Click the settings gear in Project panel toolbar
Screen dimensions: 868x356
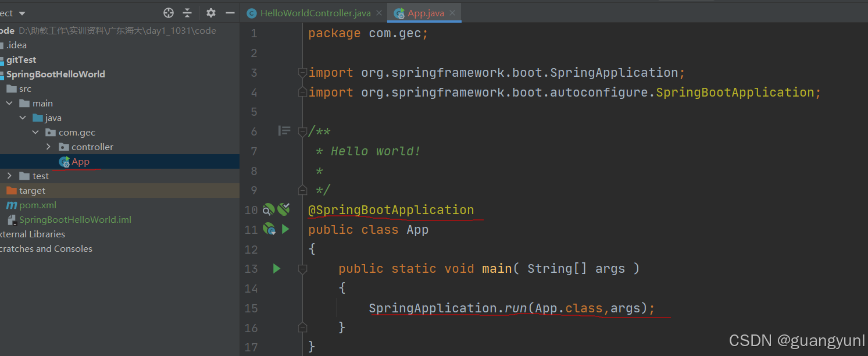click(x=210, y=12)
